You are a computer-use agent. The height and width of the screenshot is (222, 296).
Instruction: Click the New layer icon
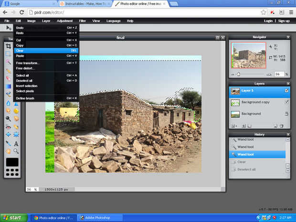[275, 126]
